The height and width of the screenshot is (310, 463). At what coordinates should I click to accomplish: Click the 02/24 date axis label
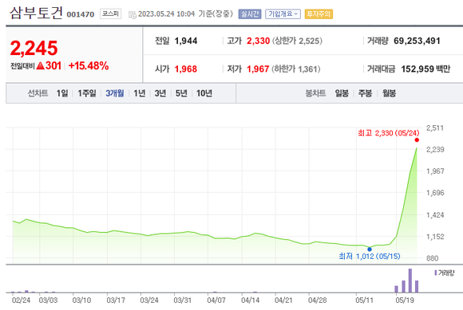[21, 300]
